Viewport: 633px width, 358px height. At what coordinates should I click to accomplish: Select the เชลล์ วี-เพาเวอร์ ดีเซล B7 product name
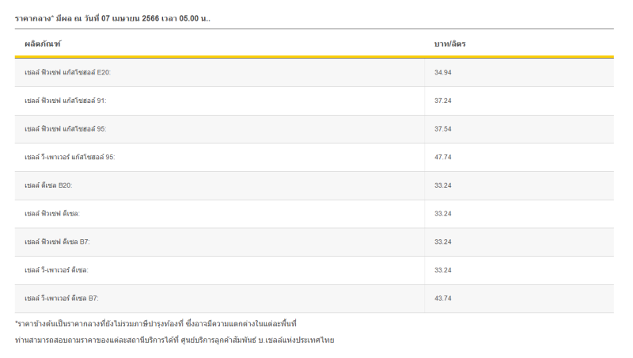pos(62,299)
